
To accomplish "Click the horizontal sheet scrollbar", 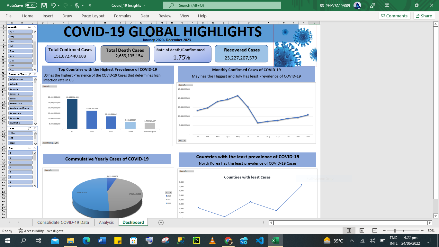I will tap(350, 223).
